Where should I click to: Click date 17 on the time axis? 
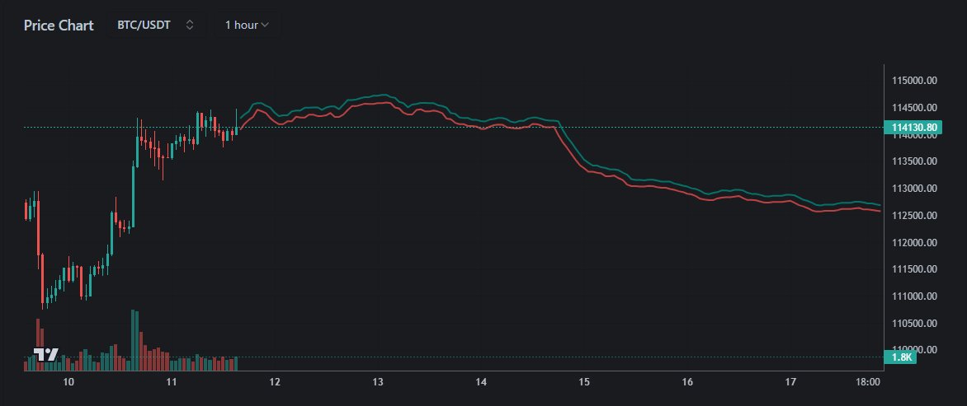[x=791, y=382]
